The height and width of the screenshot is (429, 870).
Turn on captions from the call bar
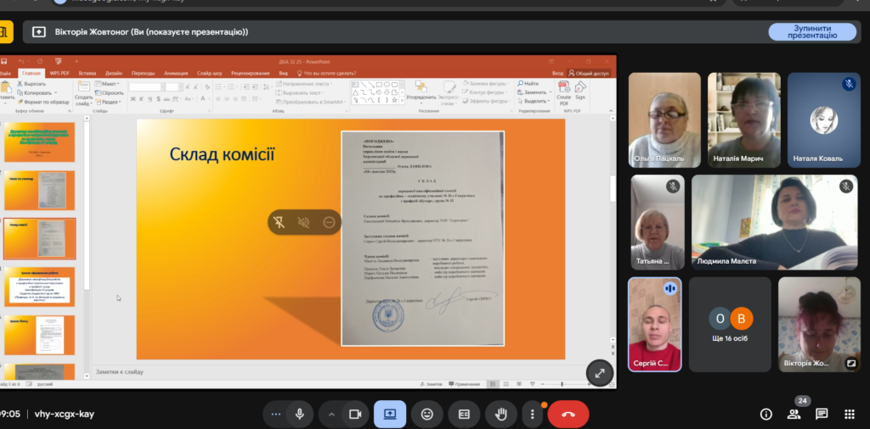[464, 414]
